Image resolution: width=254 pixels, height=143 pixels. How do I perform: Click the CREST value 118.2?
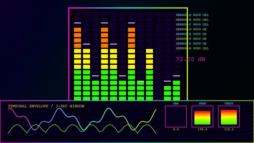(229, 129)
